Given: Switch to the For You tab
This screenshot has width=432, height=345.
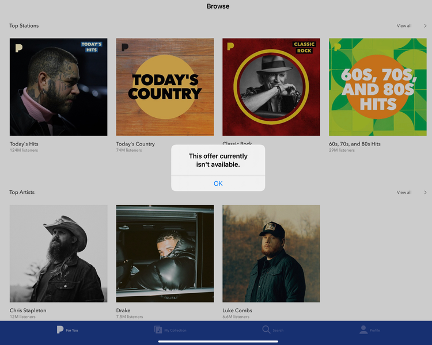Looking at the screenshot, I should pyautogui.click(x=67, y=330).
